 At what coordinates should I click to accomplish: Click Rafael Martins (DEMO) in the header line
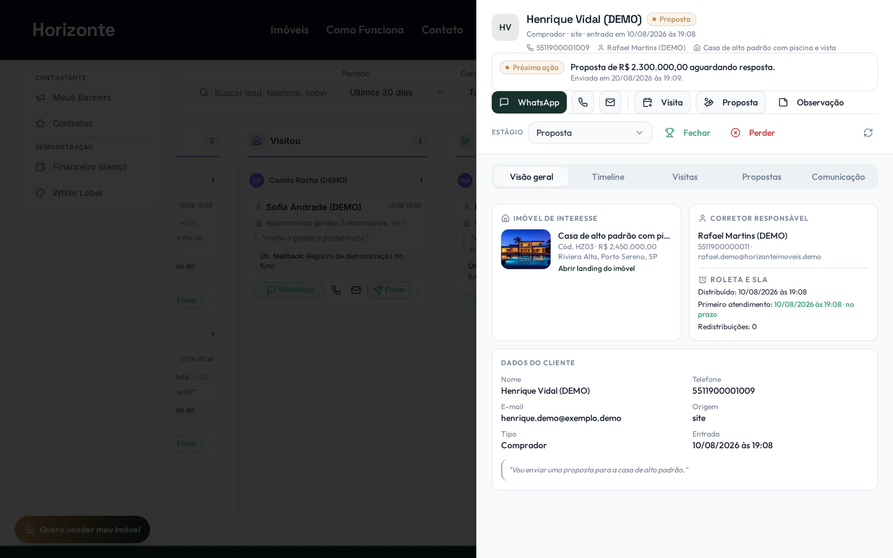646,47
